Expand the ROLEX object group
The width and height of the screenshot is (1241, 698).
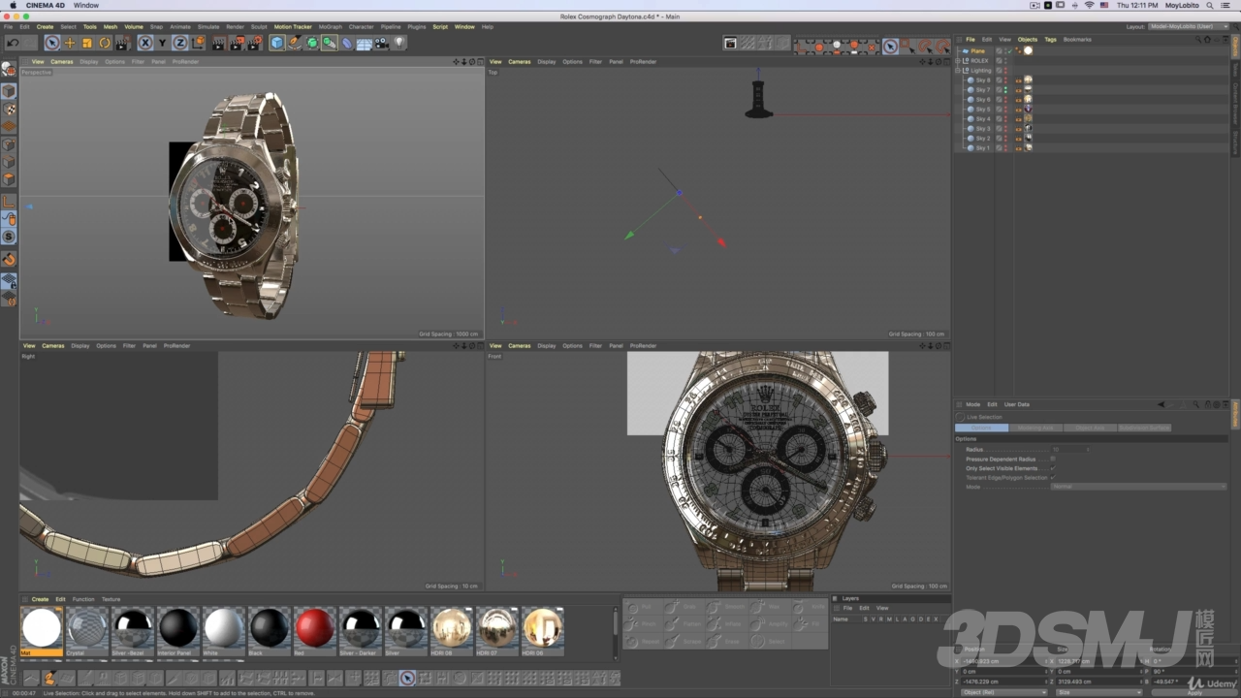(x=958, y=61)
